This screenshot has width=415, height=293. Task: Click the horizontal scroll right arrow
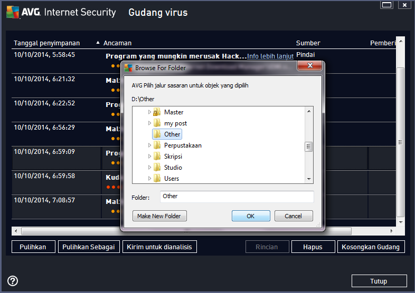tap(391, 231)
